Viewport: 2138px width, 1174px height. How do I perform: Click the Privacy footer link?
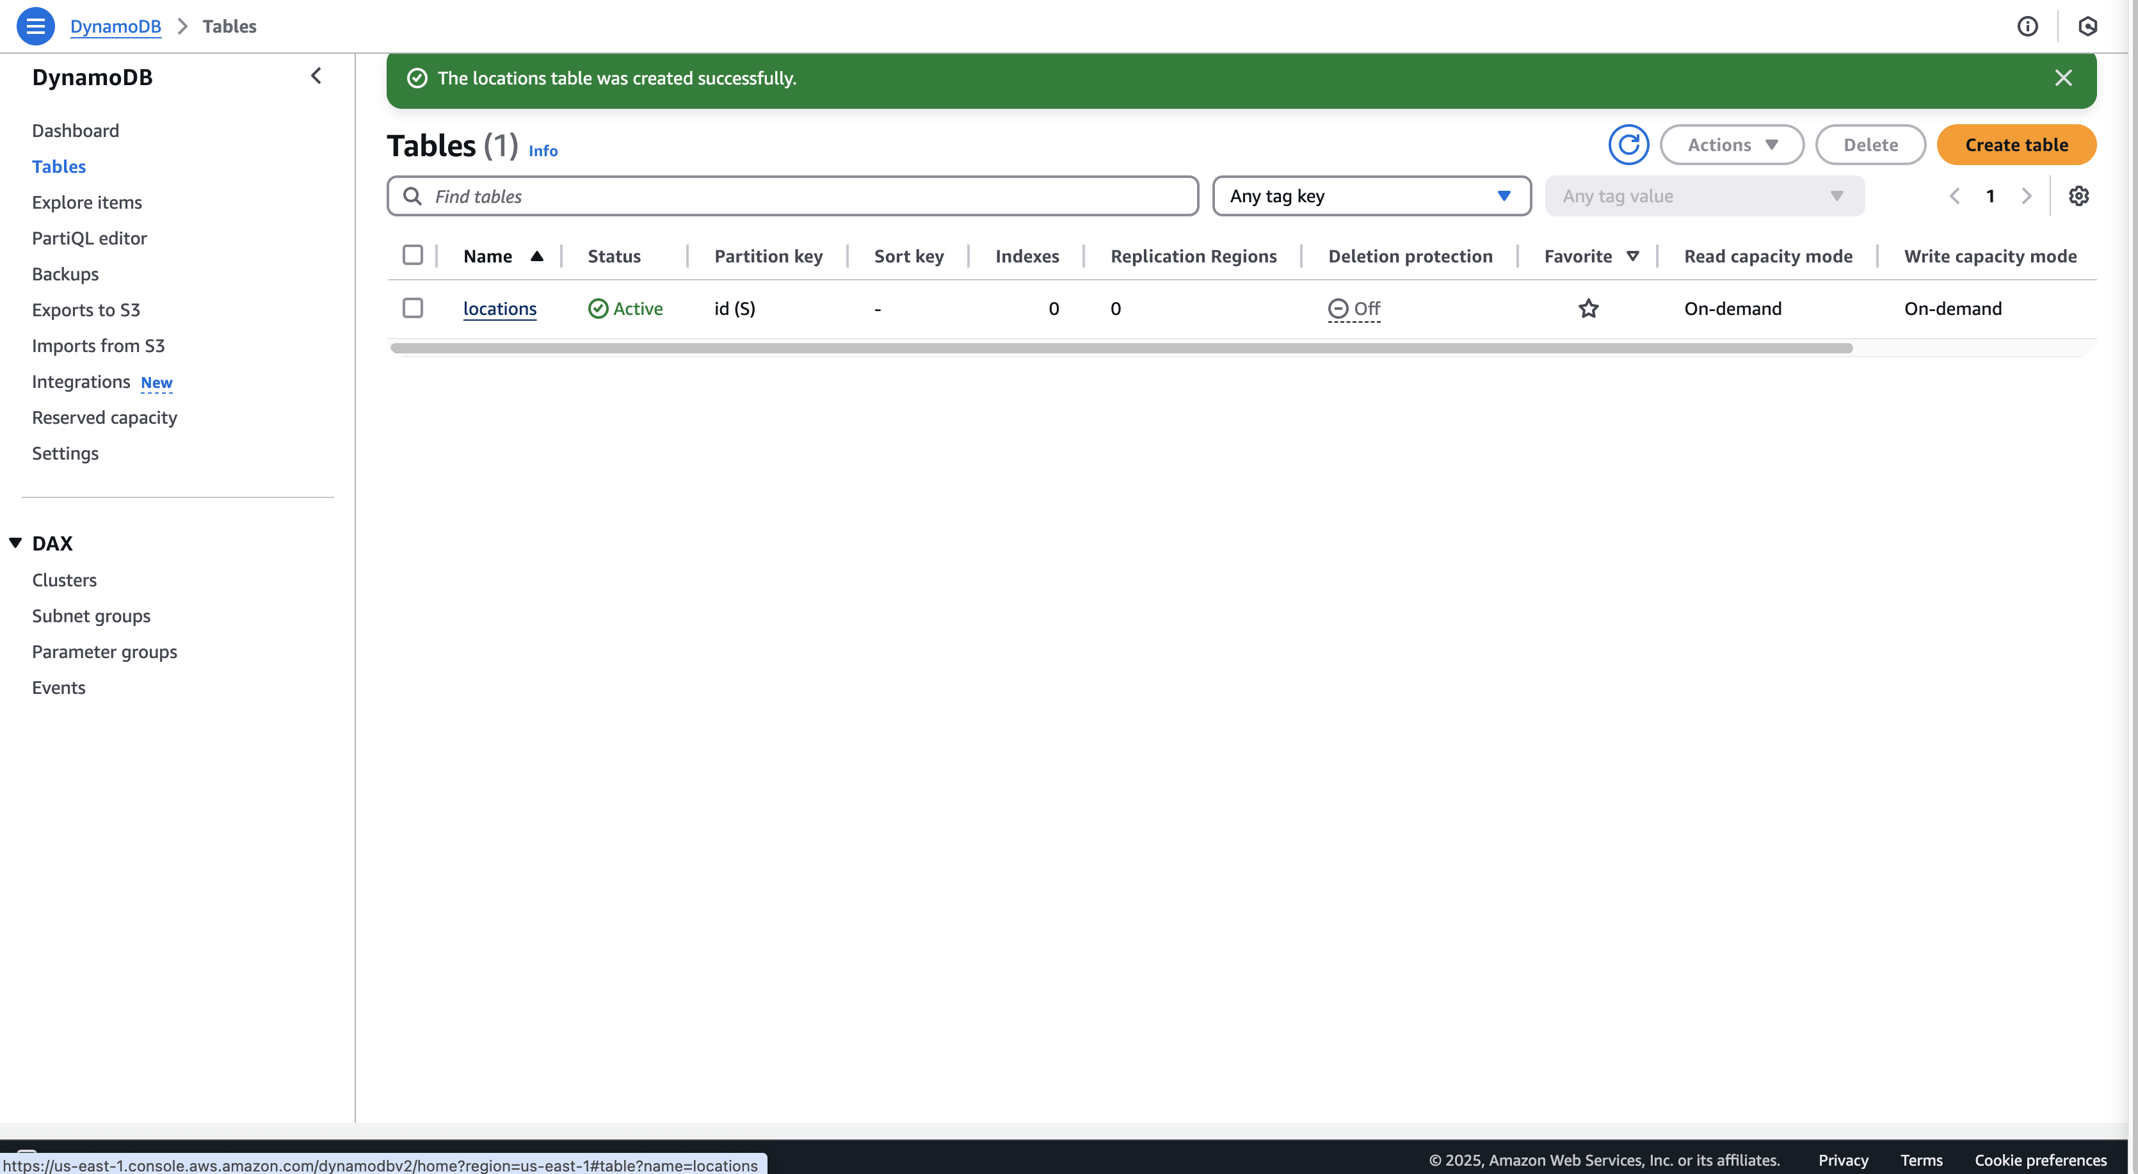[1842, 1160]
